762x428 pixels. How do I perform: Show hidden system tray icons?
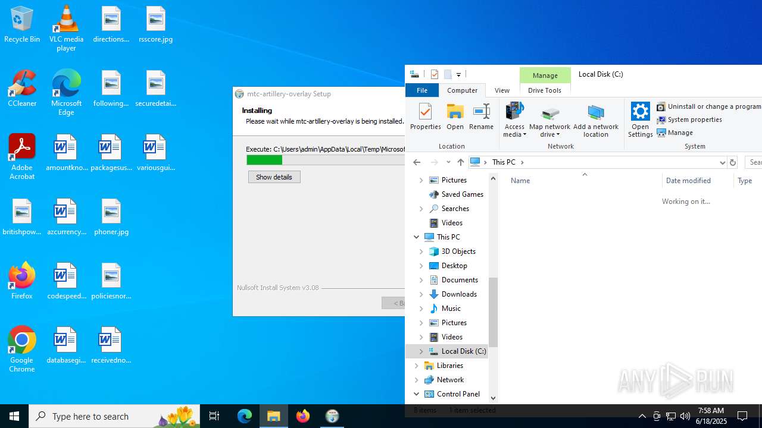pyautogui.click(x=642, y=416)
